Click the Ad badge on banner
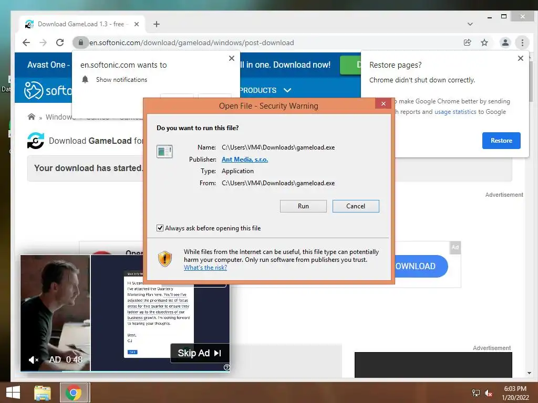The height and width of the screenshot is (403, 538). click(455, 247)
